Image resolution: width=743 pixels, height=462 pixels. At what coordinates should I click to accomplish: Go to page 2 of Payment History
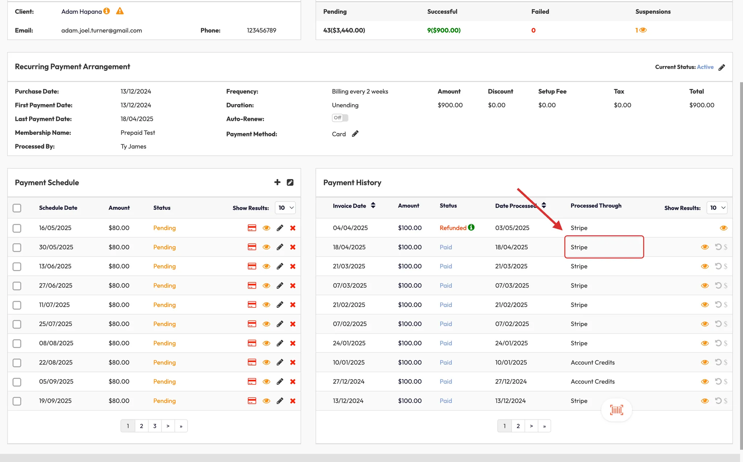[x=518, y=426]
